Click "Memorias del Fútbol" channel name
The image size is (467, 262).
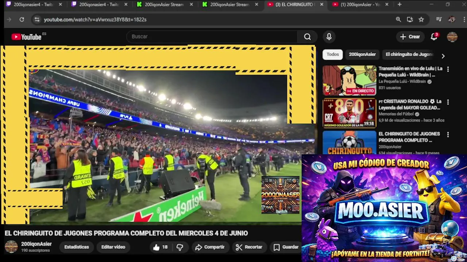point(397,114)
